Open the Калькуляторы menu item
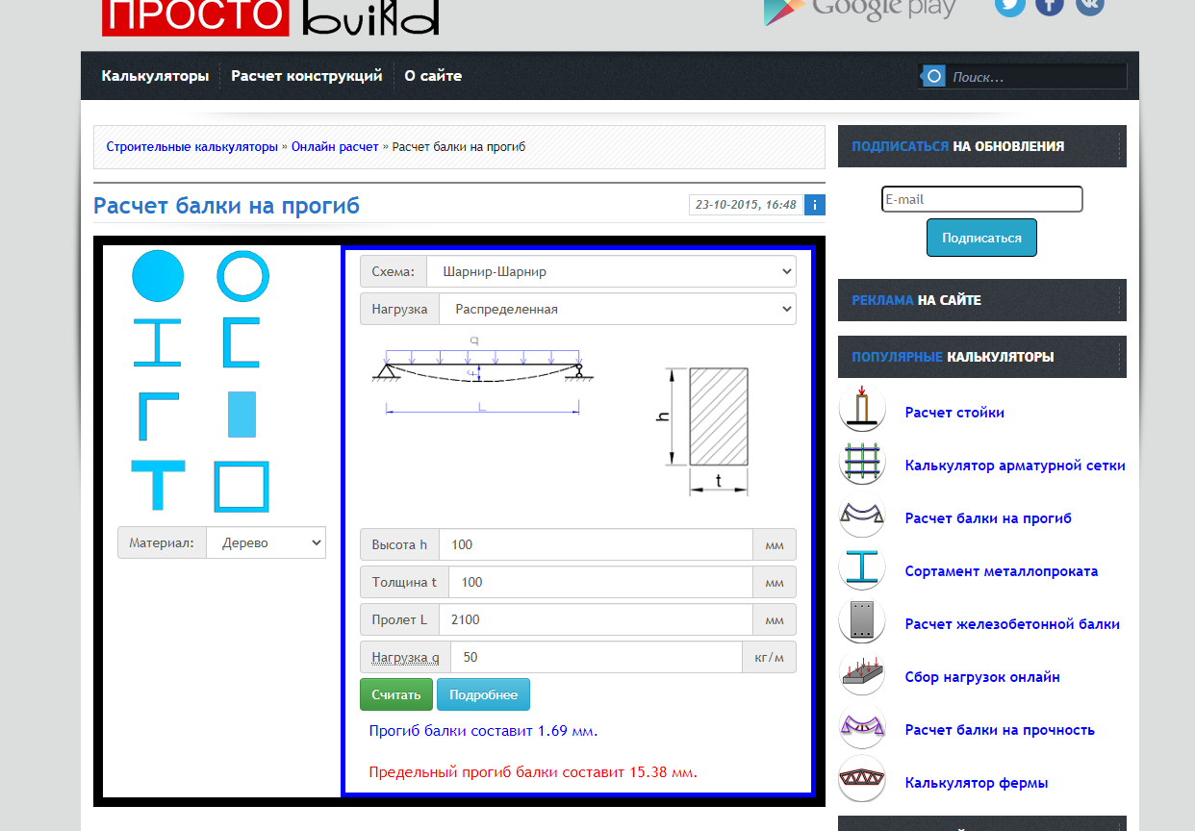1195x831 pixels. (x=155, y=76)
